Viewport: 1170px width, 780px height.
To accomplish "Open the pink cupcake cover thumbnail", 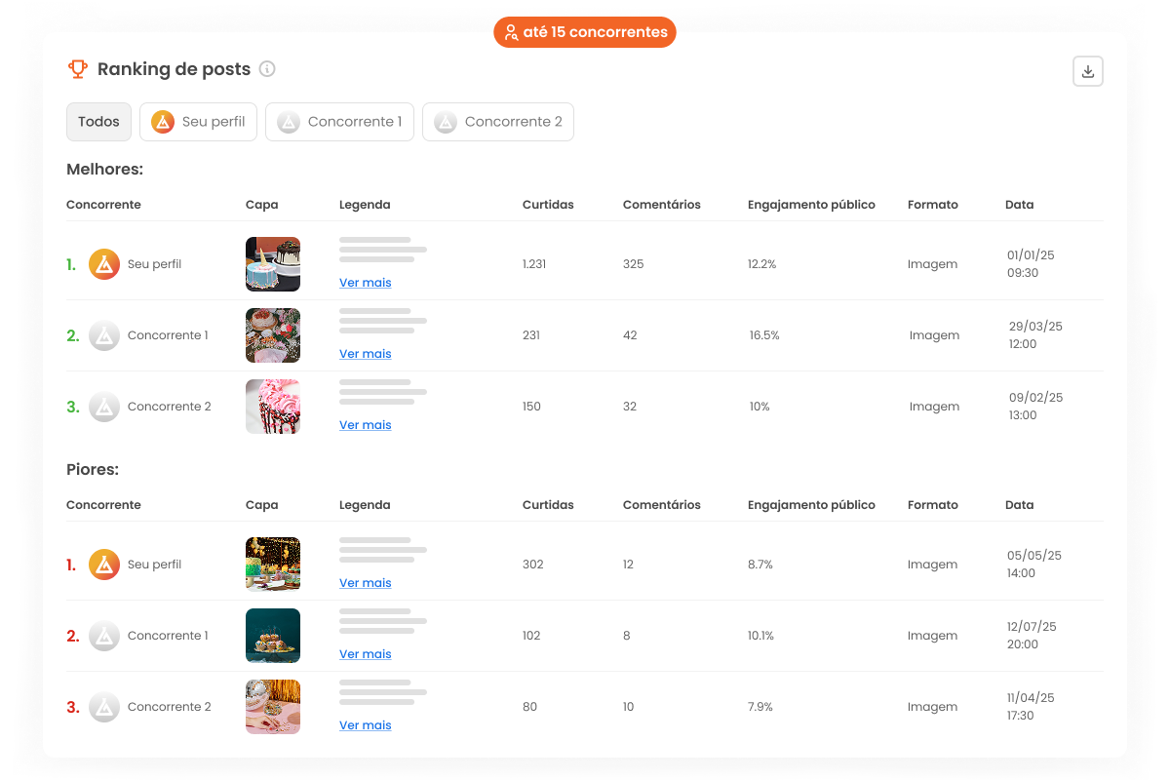I will click(x=273, y=407).
